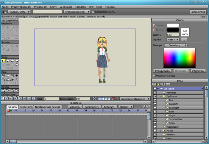Click the Всего кадров field showing 240
209x144 pixels.
tap(83, 99)
